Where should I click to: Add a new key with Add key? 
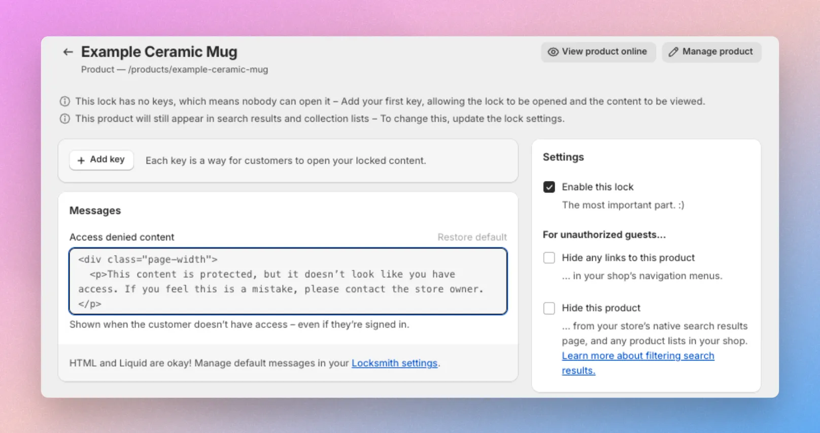click(101, 160)
